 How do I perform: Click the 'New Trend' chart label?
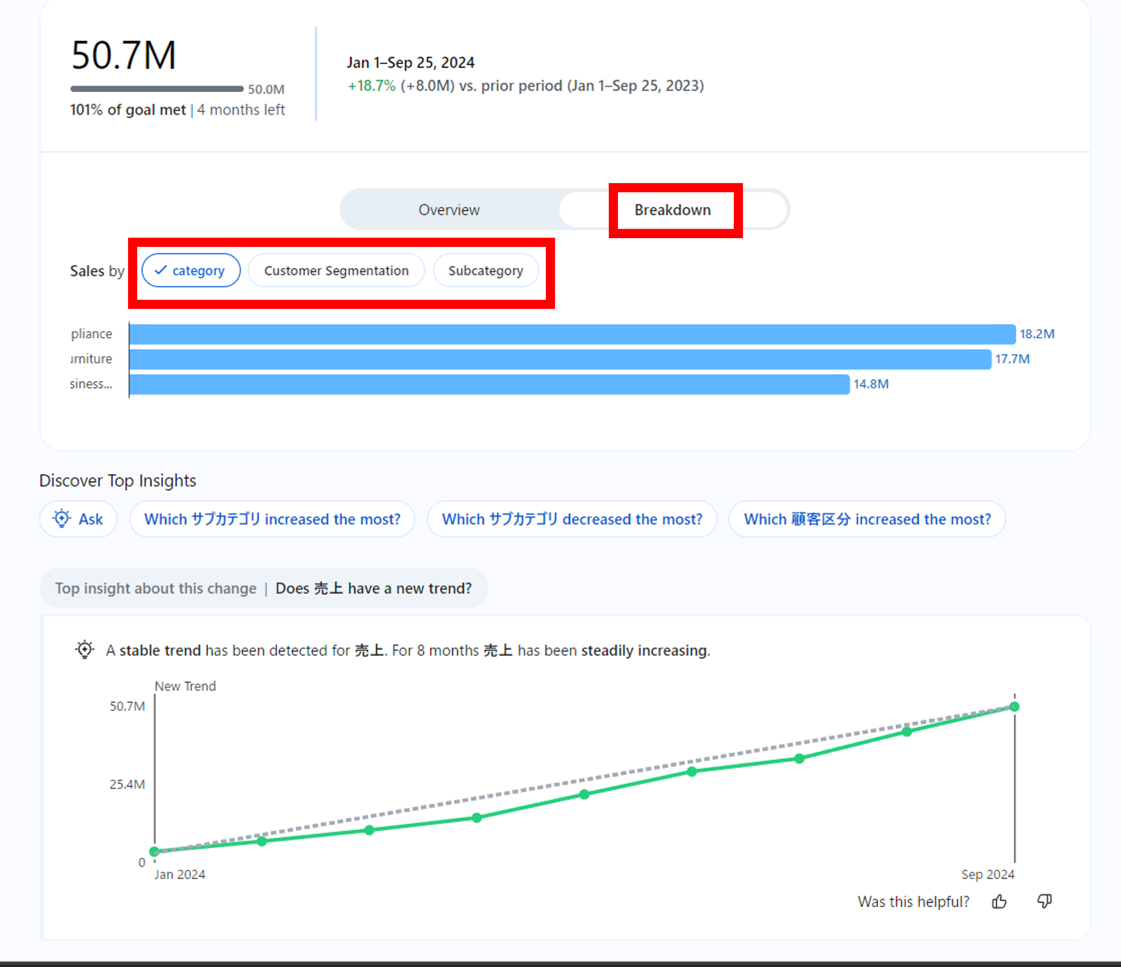[185, 686]
